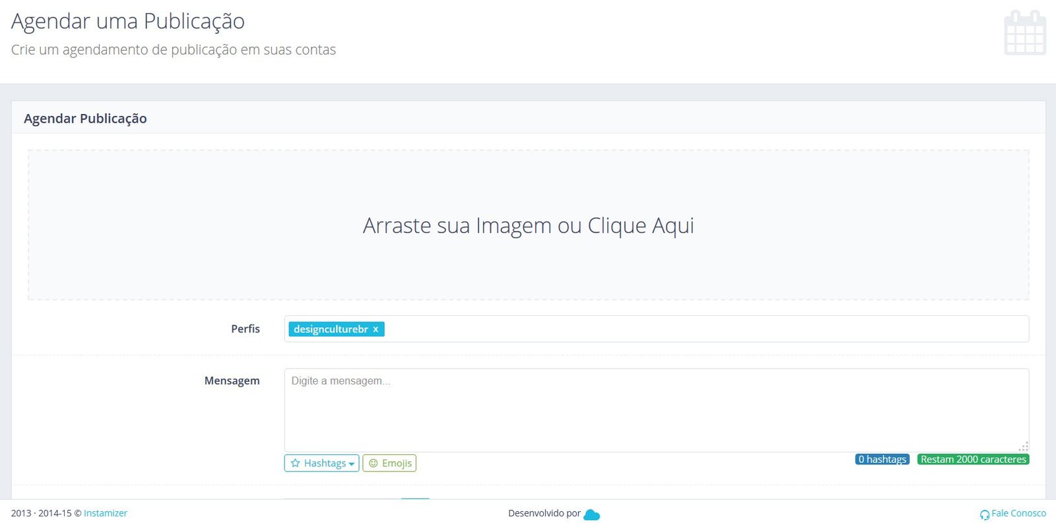Click the image upload drop zone

point(528,226)
